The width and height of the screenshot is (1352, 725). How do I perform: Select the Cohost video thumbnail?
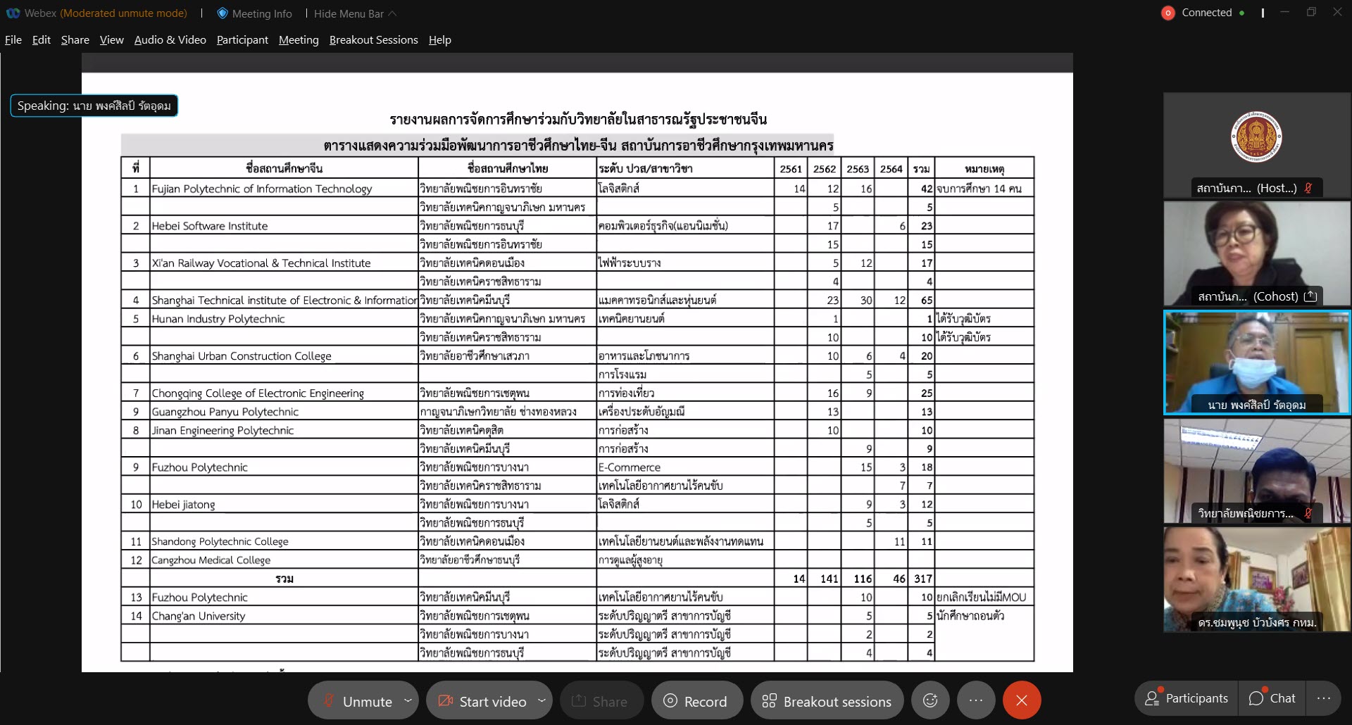(1257, 253)
